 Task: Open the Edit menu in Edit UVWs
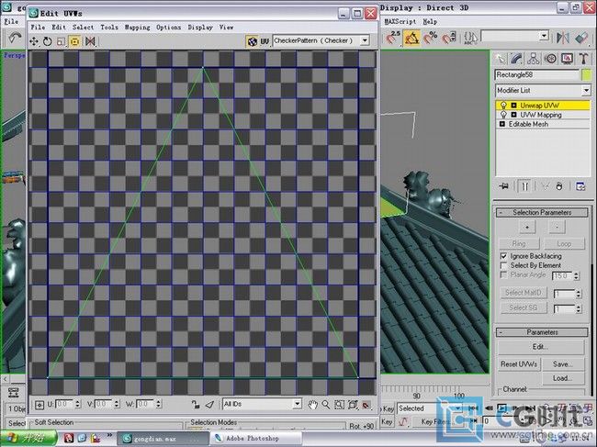tap(59, 27)
